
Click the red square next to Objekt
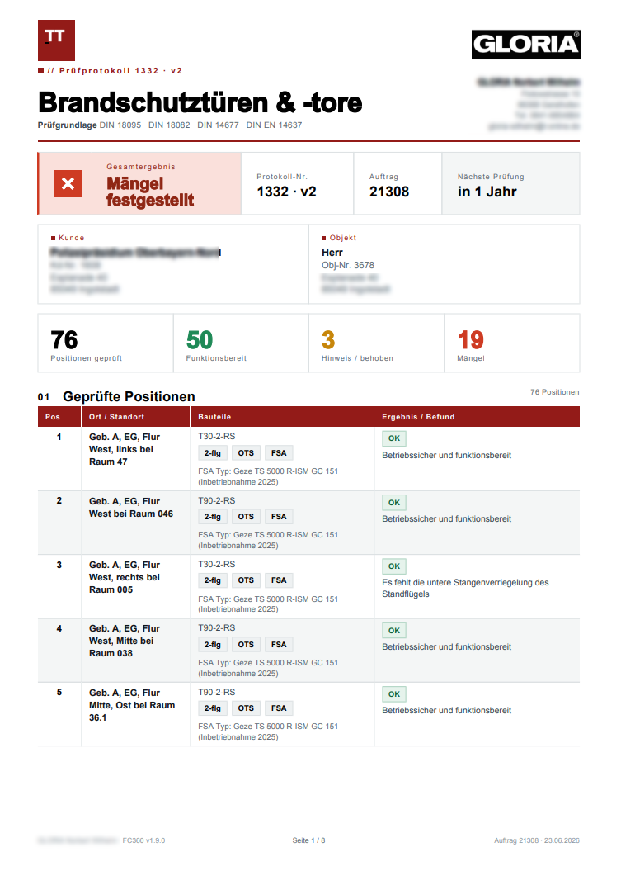(x=324, y=239)
